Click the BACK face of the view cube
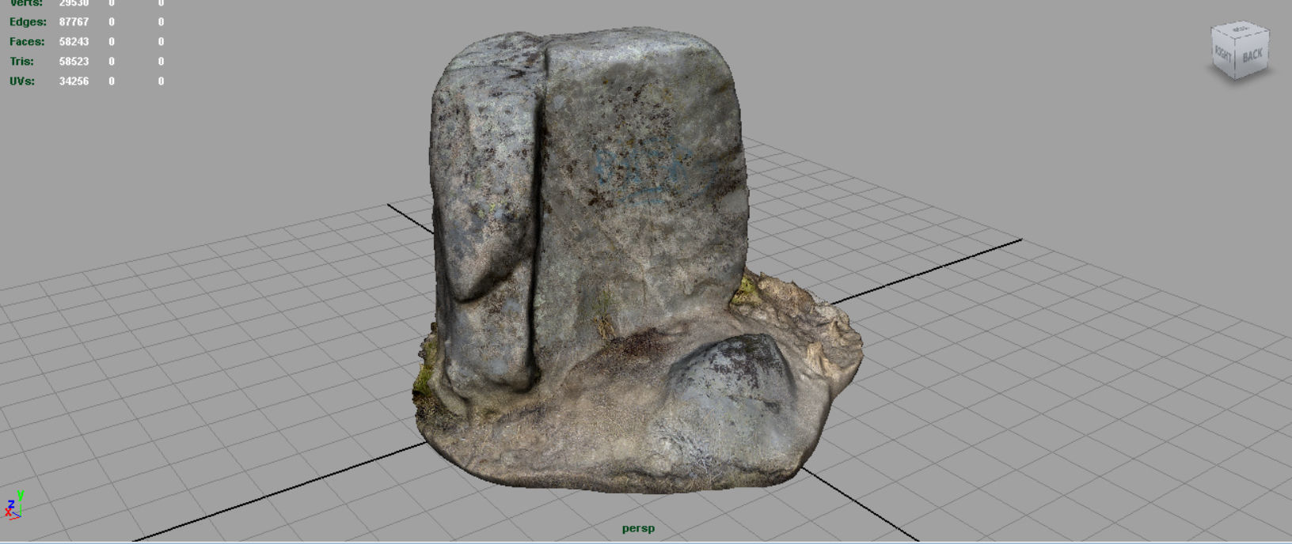 1252,55
